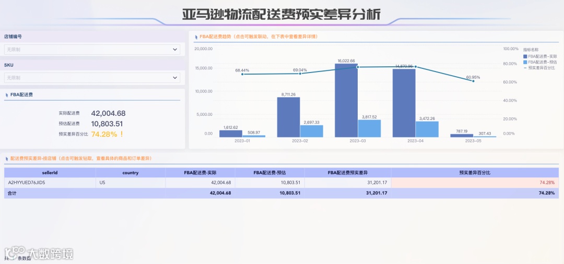The width and height of the screenshot is (564, 264).
Task: Toggle FBA配送费-预估 legend swatch
Action: [525, 62]
